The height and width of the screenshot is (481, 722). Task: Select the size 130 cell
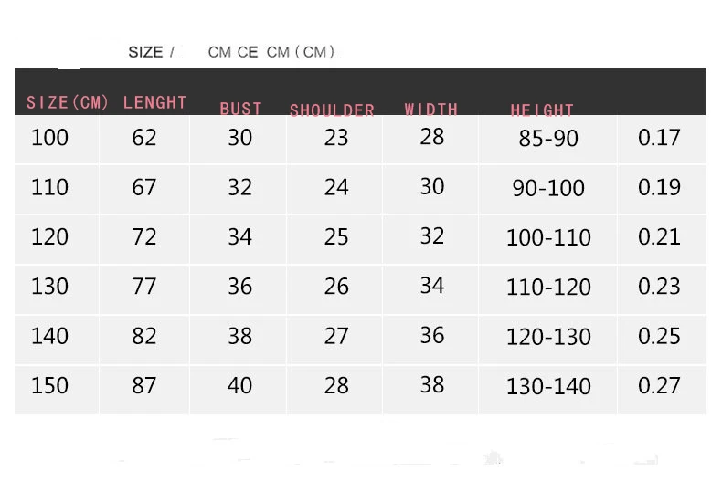point(57,288)
